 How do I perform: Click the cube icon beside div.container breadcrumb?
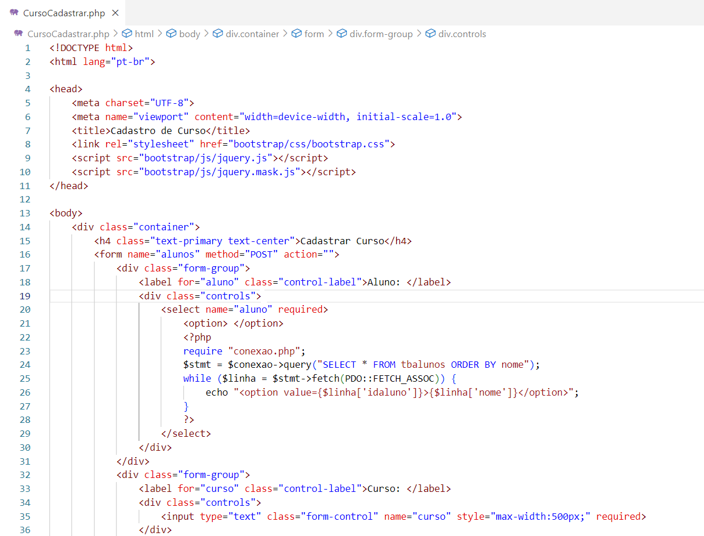[x=217, y=34]
